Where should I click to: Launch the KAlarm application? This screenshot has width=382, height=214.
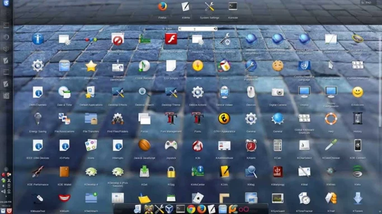tap(251, 145)
